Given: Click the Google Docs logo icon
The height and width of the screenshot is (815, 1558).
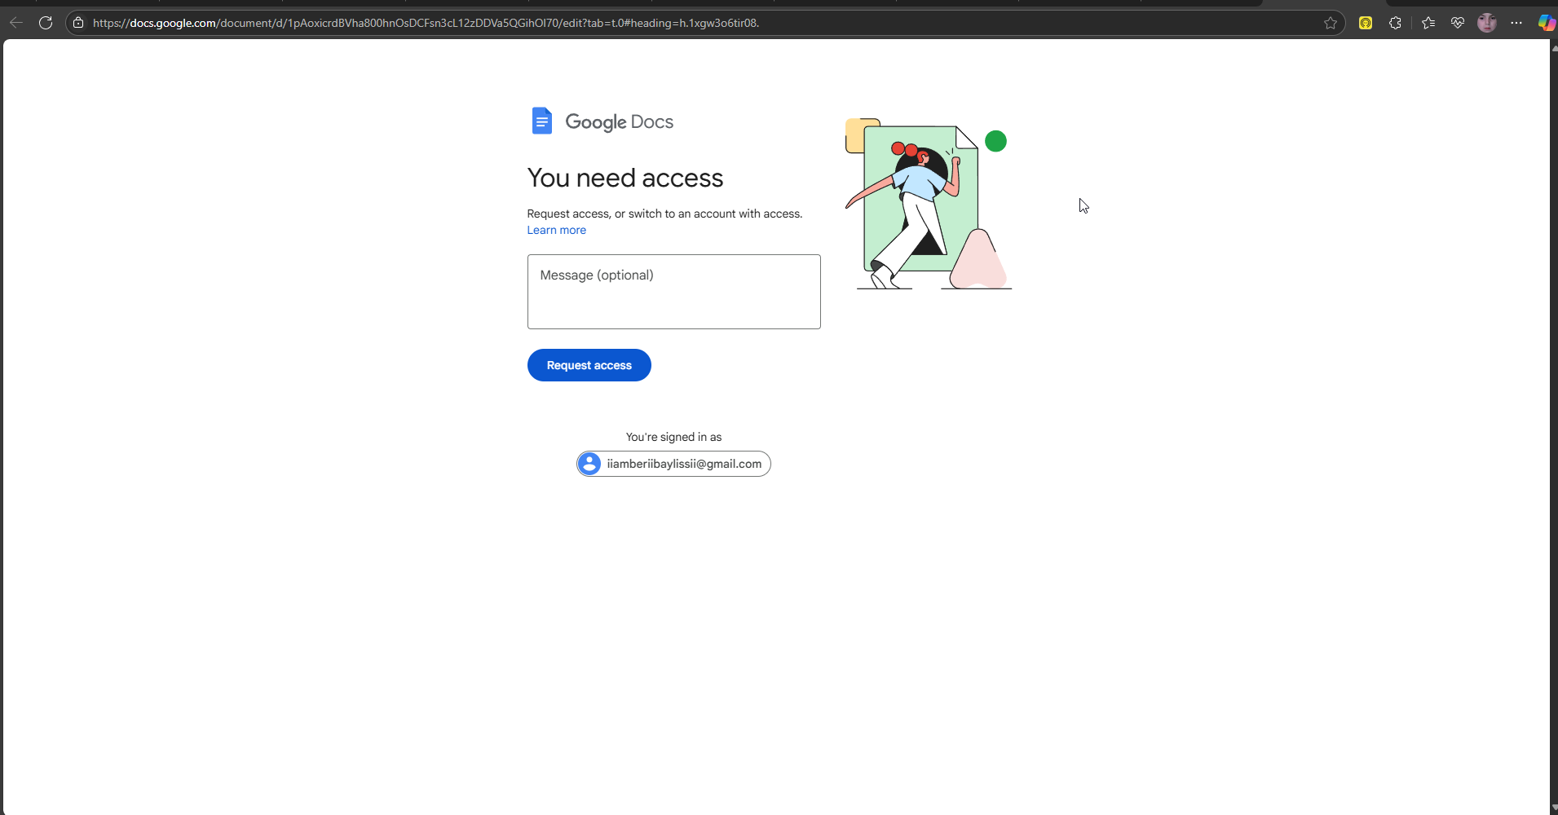Looking at the screenshot, I should point(542,121).
